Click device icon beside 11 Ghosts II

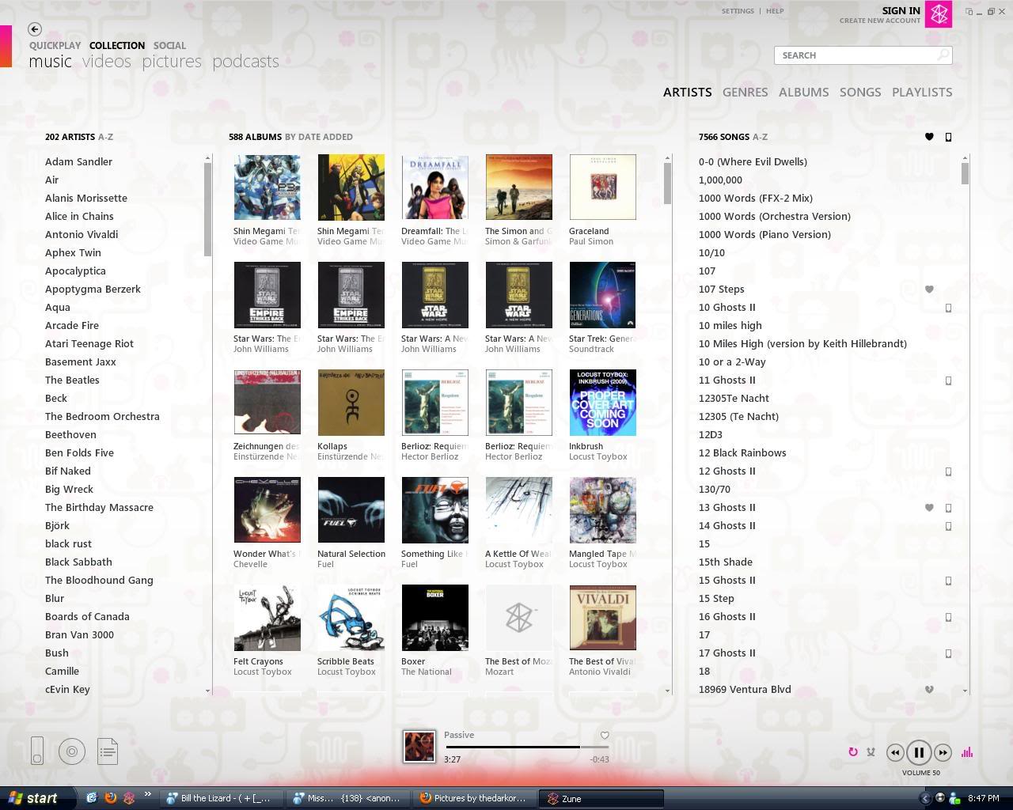(948, 380)
